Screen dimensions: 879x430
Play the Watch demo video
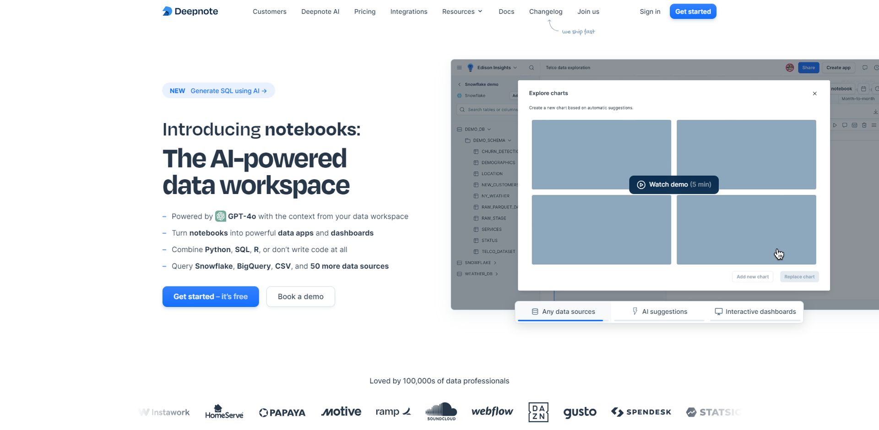pos(674,185)
